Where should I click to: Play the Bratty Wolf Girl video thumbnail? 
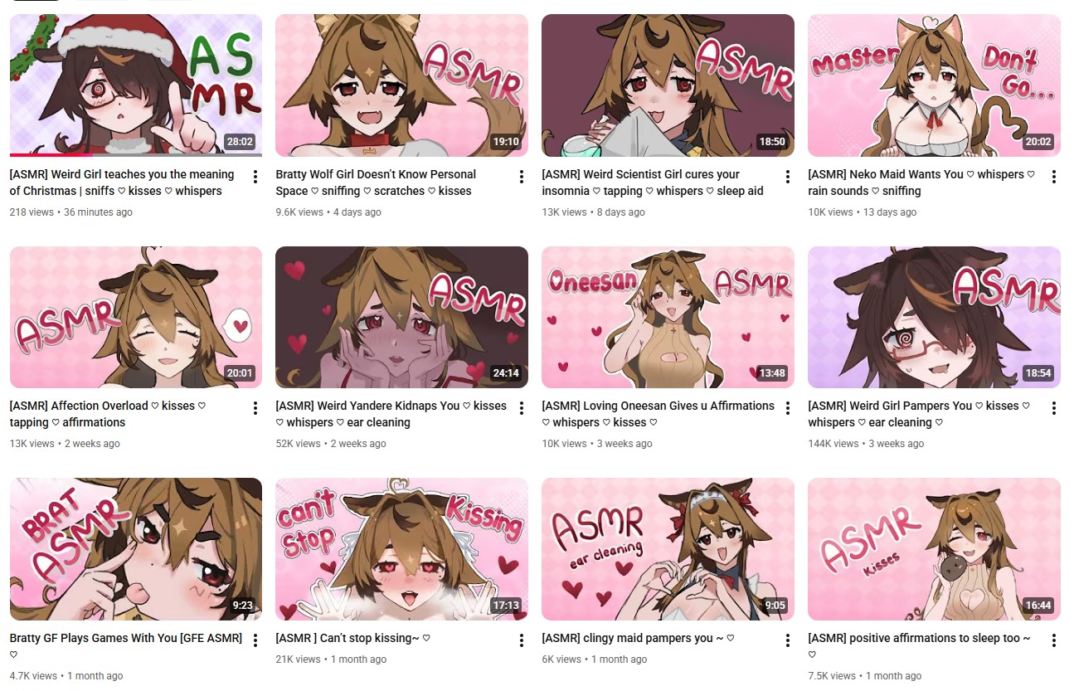point(401,85)
